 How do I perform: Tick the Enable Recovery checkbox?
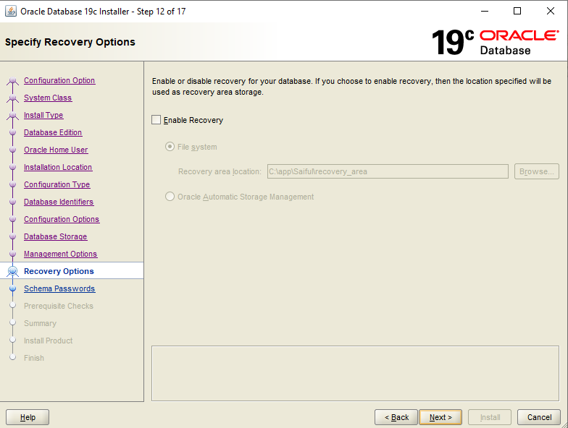tap(156, 120)
